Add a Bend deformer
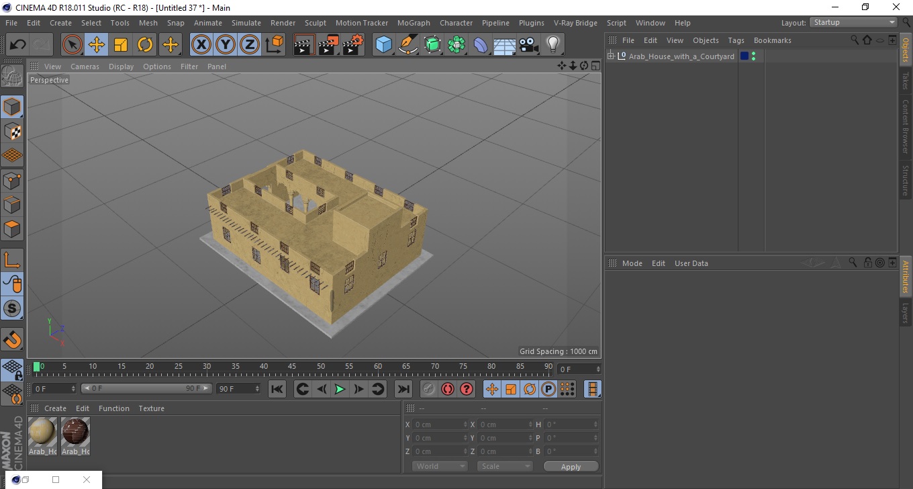This screenshot has height=489, width=913. 481,45
